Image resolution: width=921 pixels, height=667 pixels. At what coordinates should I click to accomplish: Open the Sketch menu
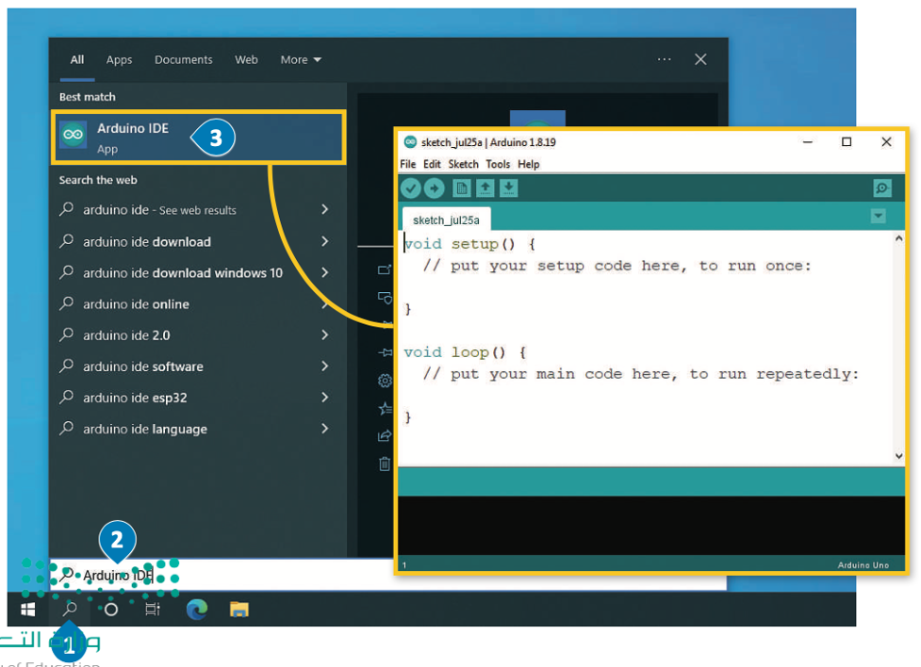pos(463,164)
